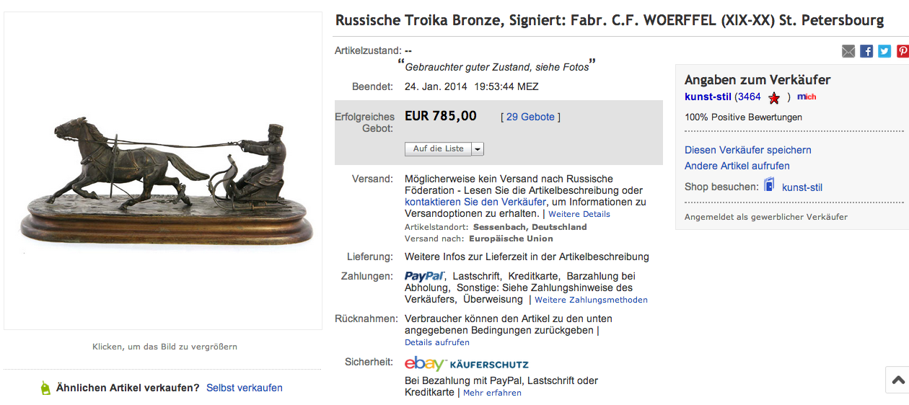Click 'Diesen Verkäufer speichern' link
The height and width of the screenshot is (405, 909).
pos(747,150)
